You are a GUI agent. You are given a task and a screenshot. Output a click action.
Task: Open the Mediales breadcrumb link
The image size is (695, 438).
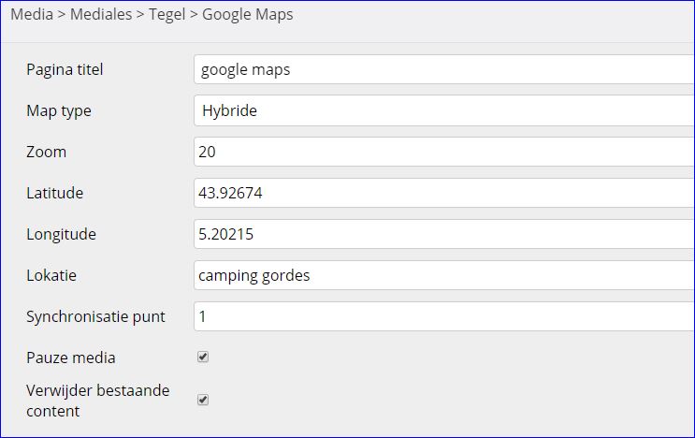pyautogui.click(x=101, y=14)
